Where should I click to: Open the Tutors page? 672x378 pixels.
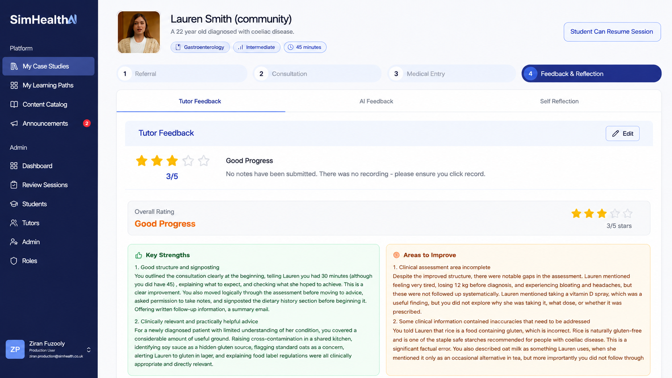tap(49, 223)
